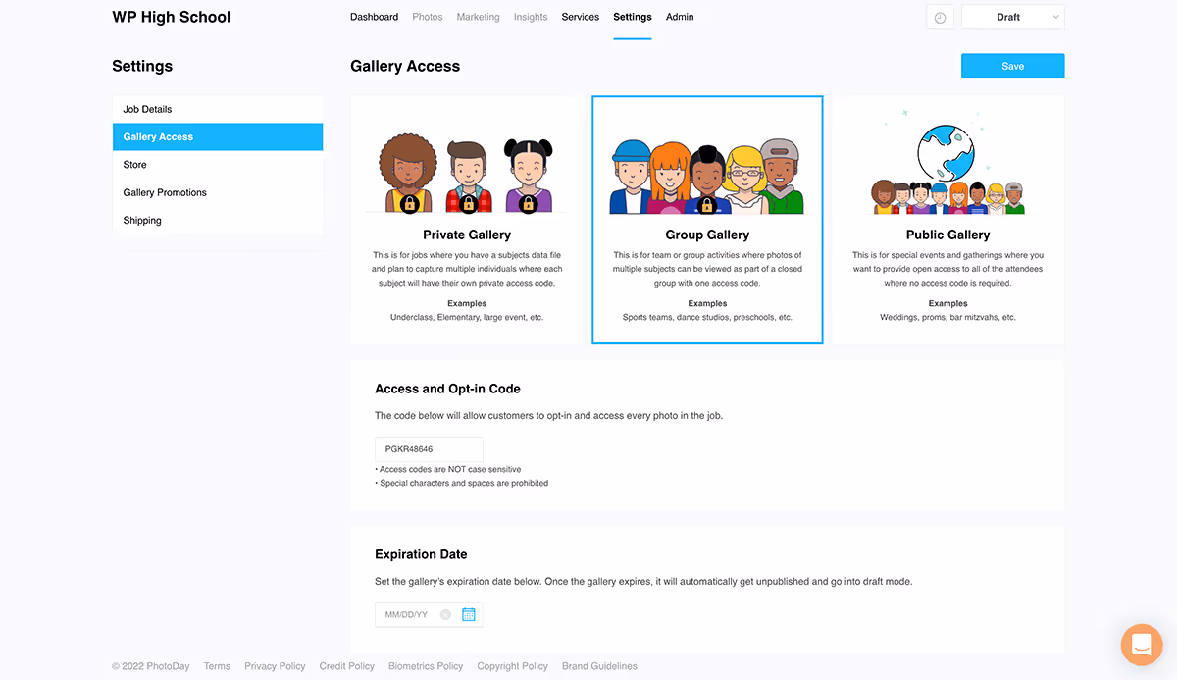Click 'Sports teams, dance studios, preschools, etc.' text
The image size is (1177, 680).
point(707,318)
